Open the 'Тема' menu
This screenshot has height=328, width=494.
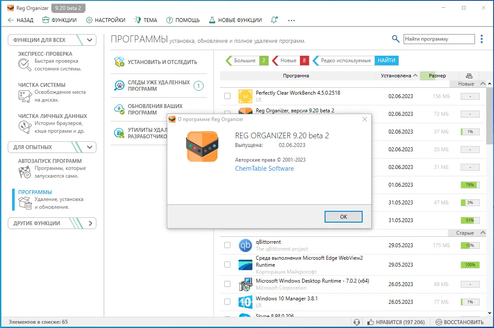coord(146,20)
